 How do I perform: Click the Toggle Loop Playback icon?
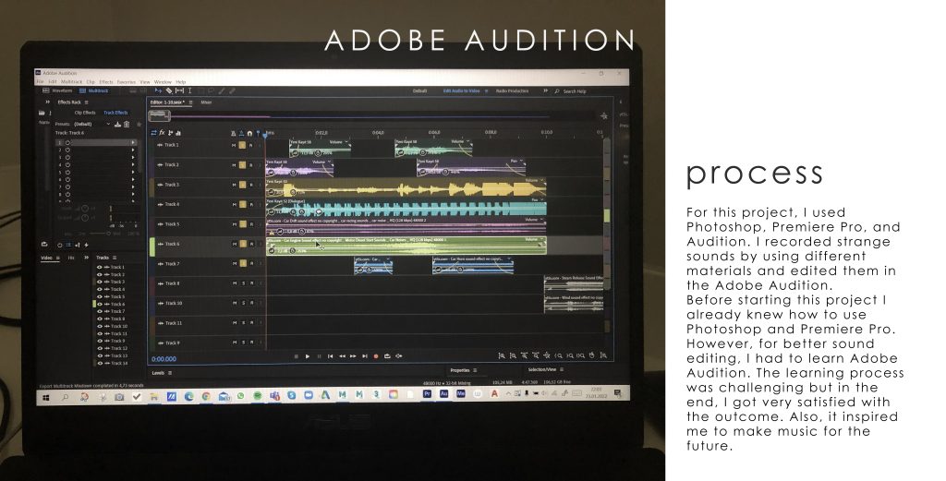click(x=386, y=355)
